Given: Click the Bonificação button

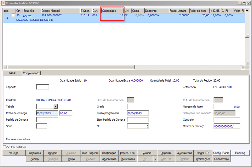Looking at the screenshot, I should 109,153.
